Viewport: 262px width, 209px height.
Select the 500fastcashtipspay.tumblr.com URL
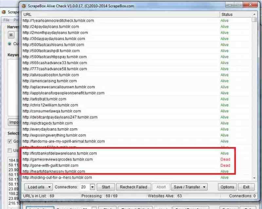55,57
